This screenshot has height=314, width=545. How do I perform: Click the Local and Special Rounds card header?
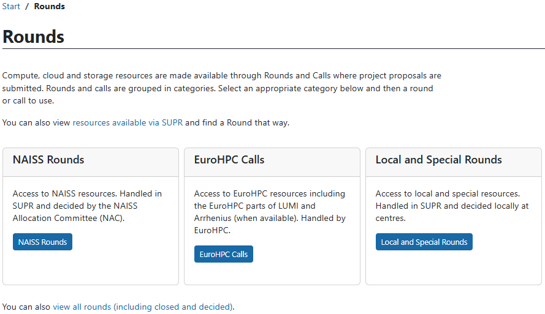438,160
